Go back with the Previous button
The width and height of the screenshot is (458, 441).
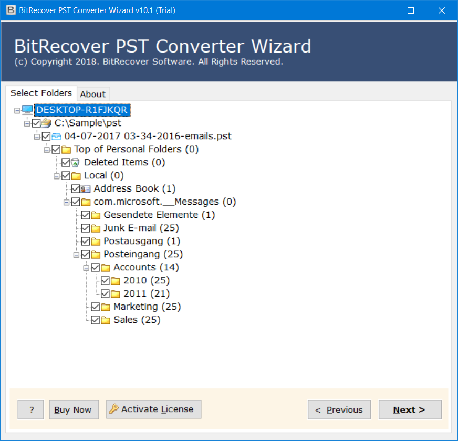click(x=339, y=409)
